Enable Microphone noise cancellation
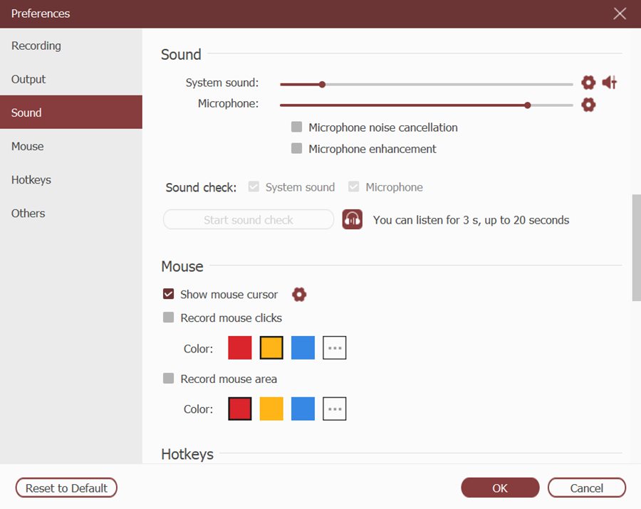 click(x=297, y=127)
